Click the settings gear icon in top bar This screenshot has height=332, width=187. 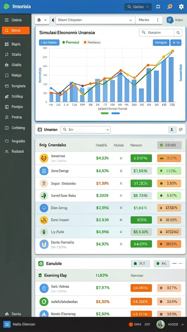[x=181, y=7]
